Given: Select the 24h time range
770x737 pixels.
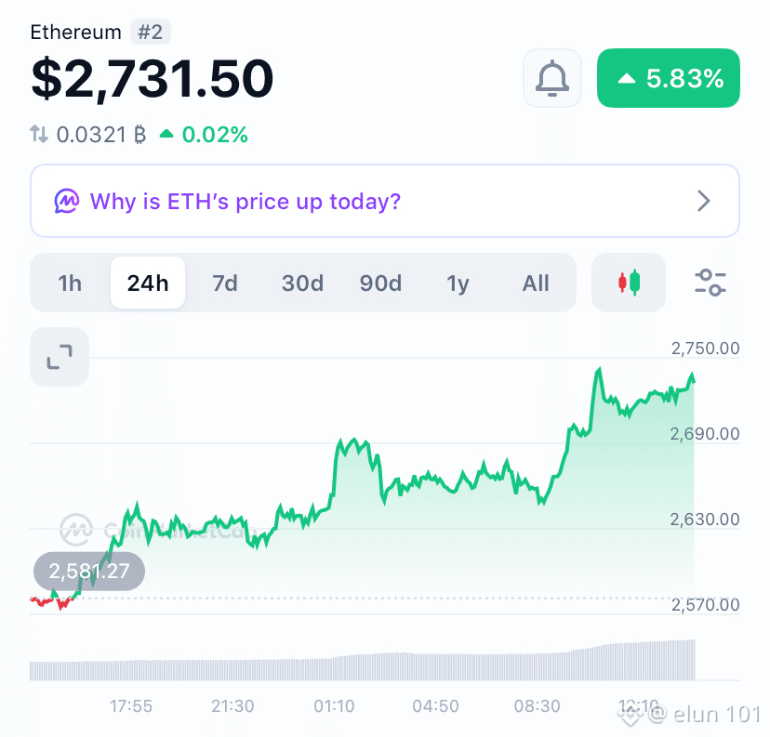Looking at the screenshot, I should tap(148, 283).
